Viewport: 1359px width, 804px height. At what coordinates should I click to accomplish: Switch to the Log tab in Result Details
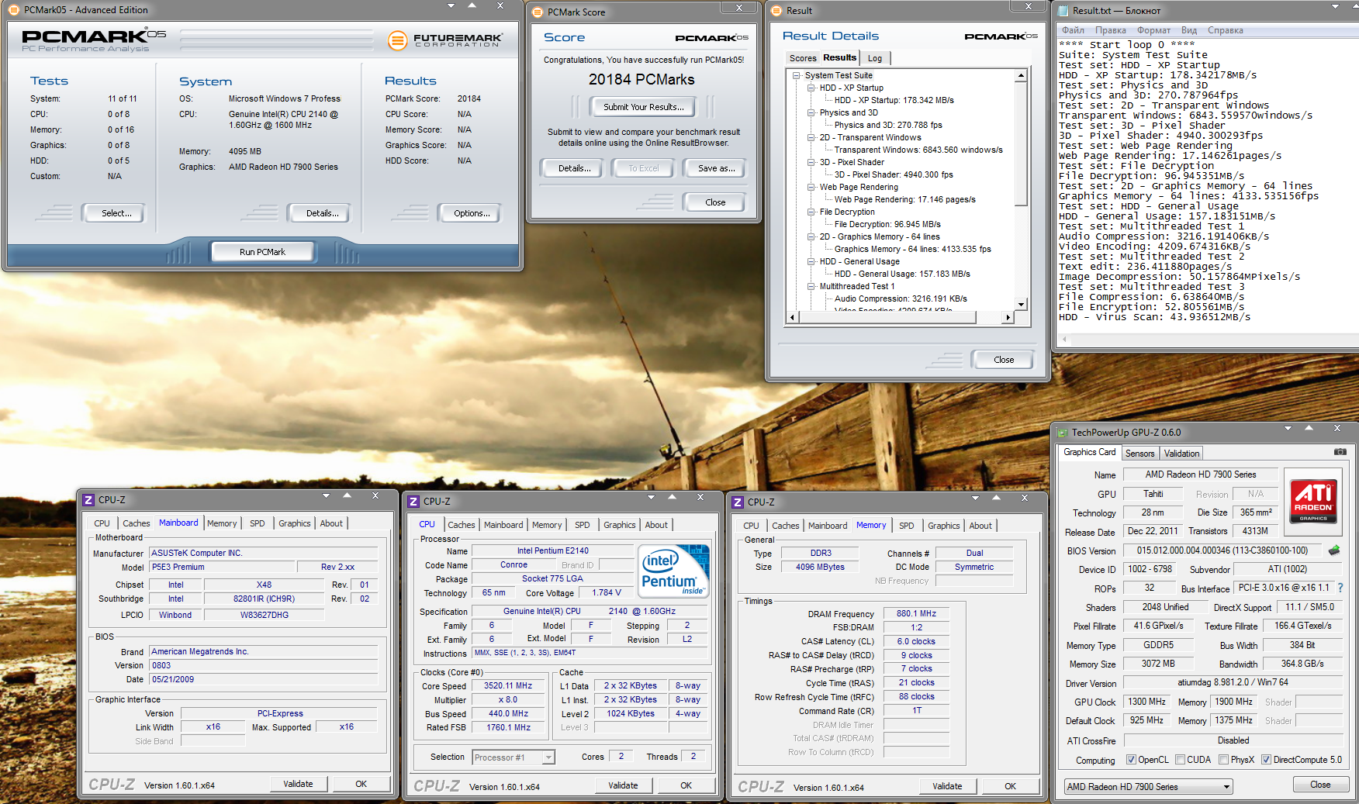[x=875, y=58]
